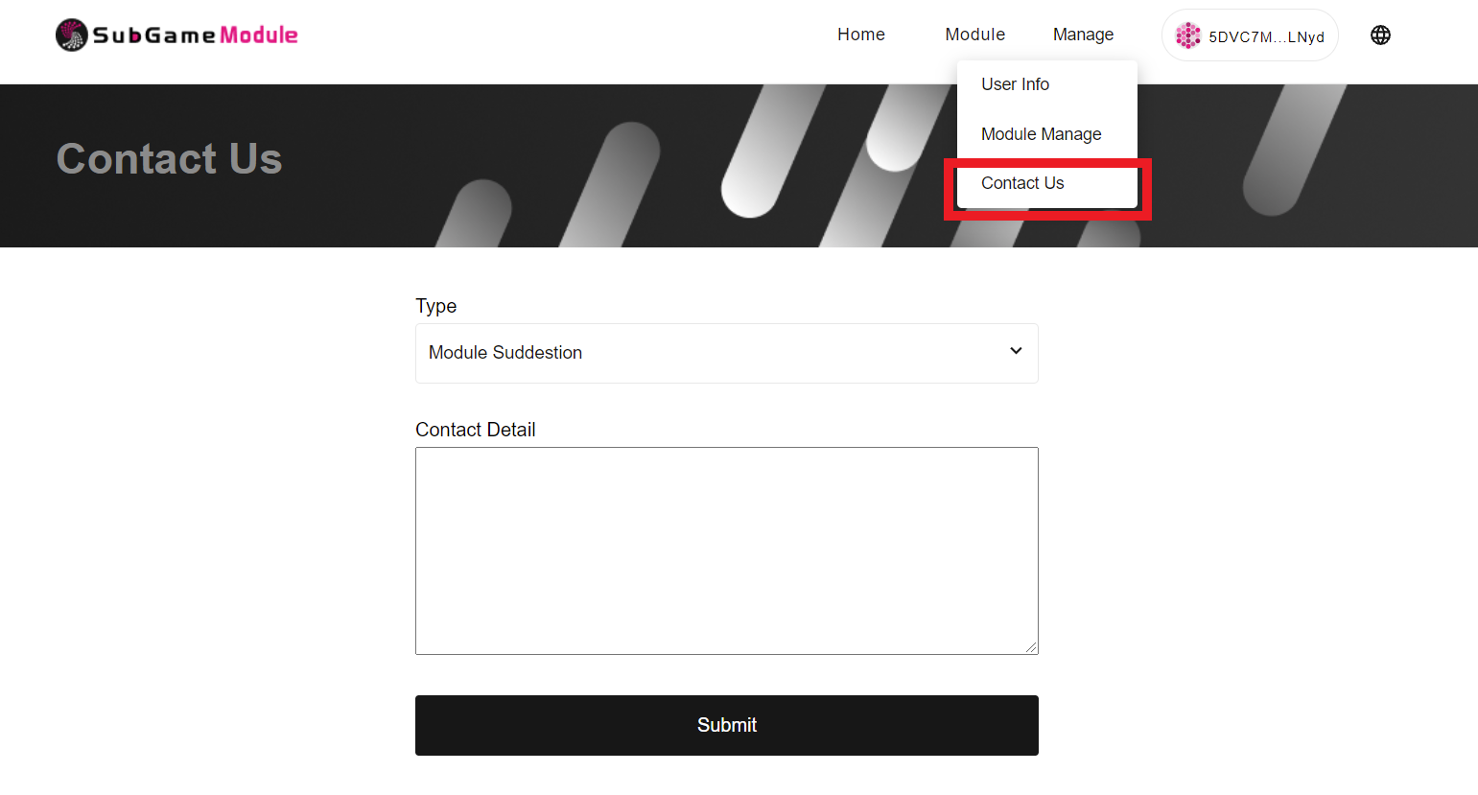Submit the contact form
1478x795 pixels.
pyautogui.click(x=727, y=725)
